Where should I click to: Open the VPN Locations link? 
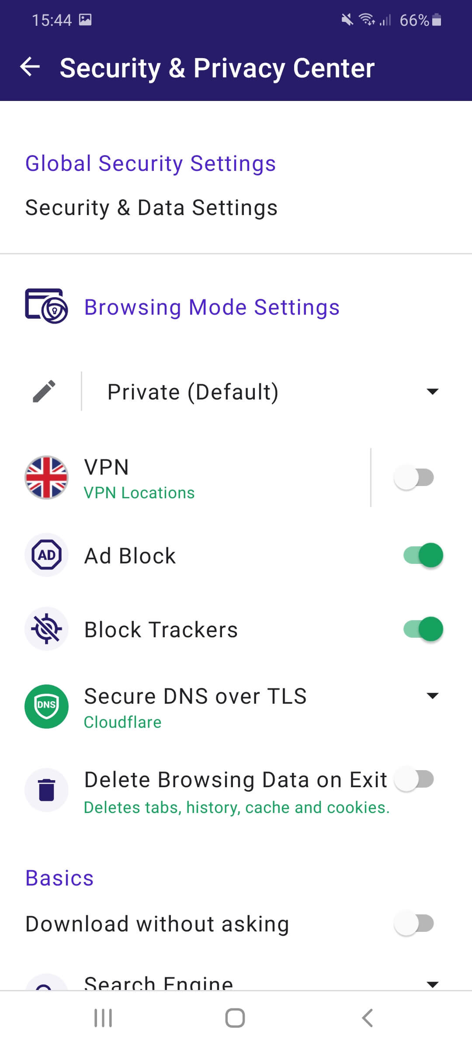coord(139,493)
